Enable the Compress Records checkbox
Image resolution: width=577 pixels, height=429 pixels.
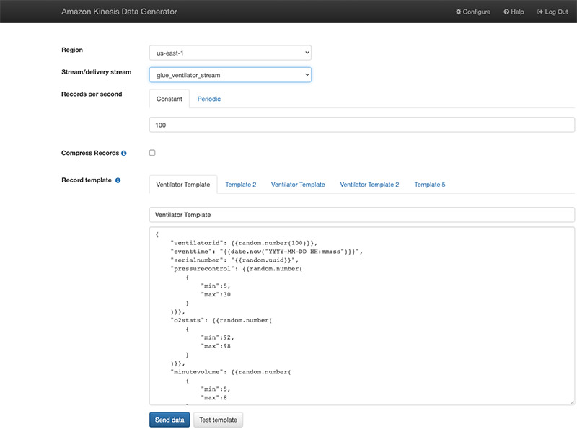152,153
